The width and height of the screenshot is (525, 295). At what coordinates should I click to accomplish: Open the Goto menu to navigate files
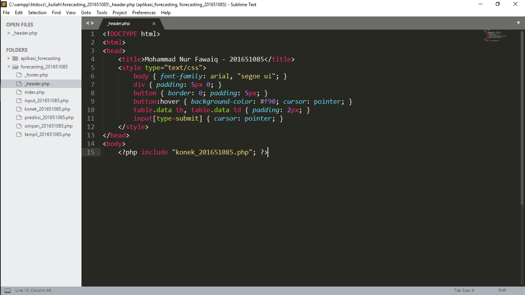pyautogui.click(x=86, y=12)
